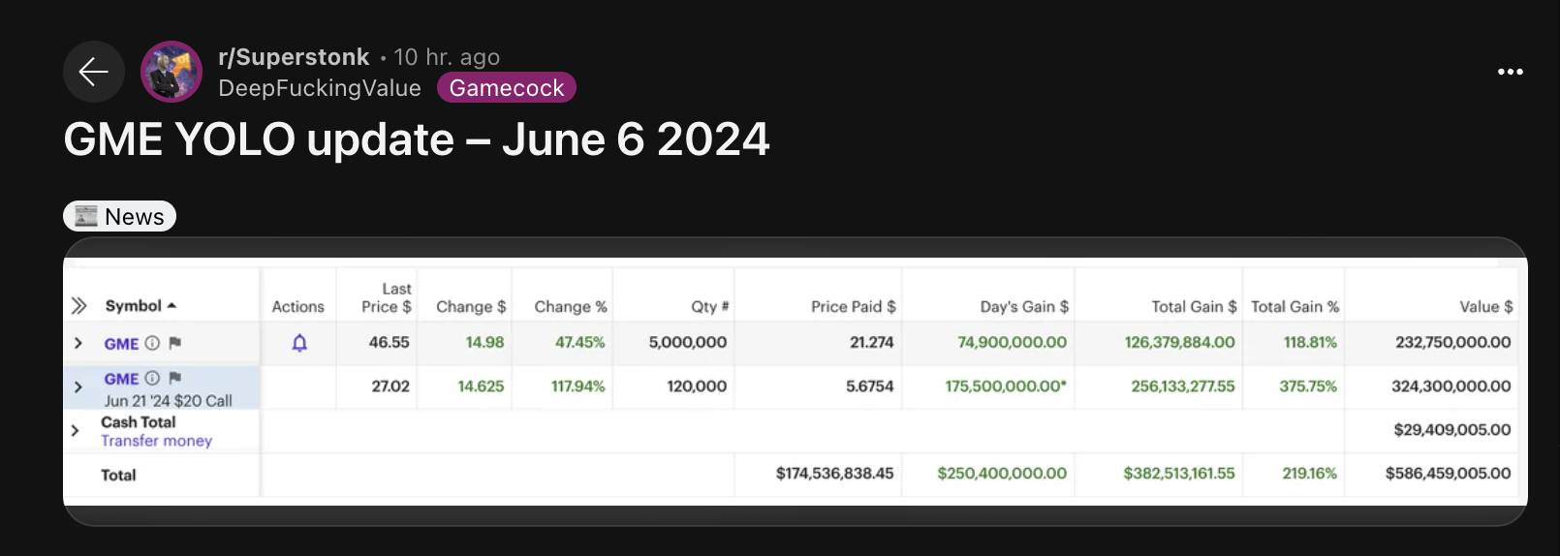Screen dimensions: 1560x556
Task: Expand the GME stock position row
Action: (78, 343)
